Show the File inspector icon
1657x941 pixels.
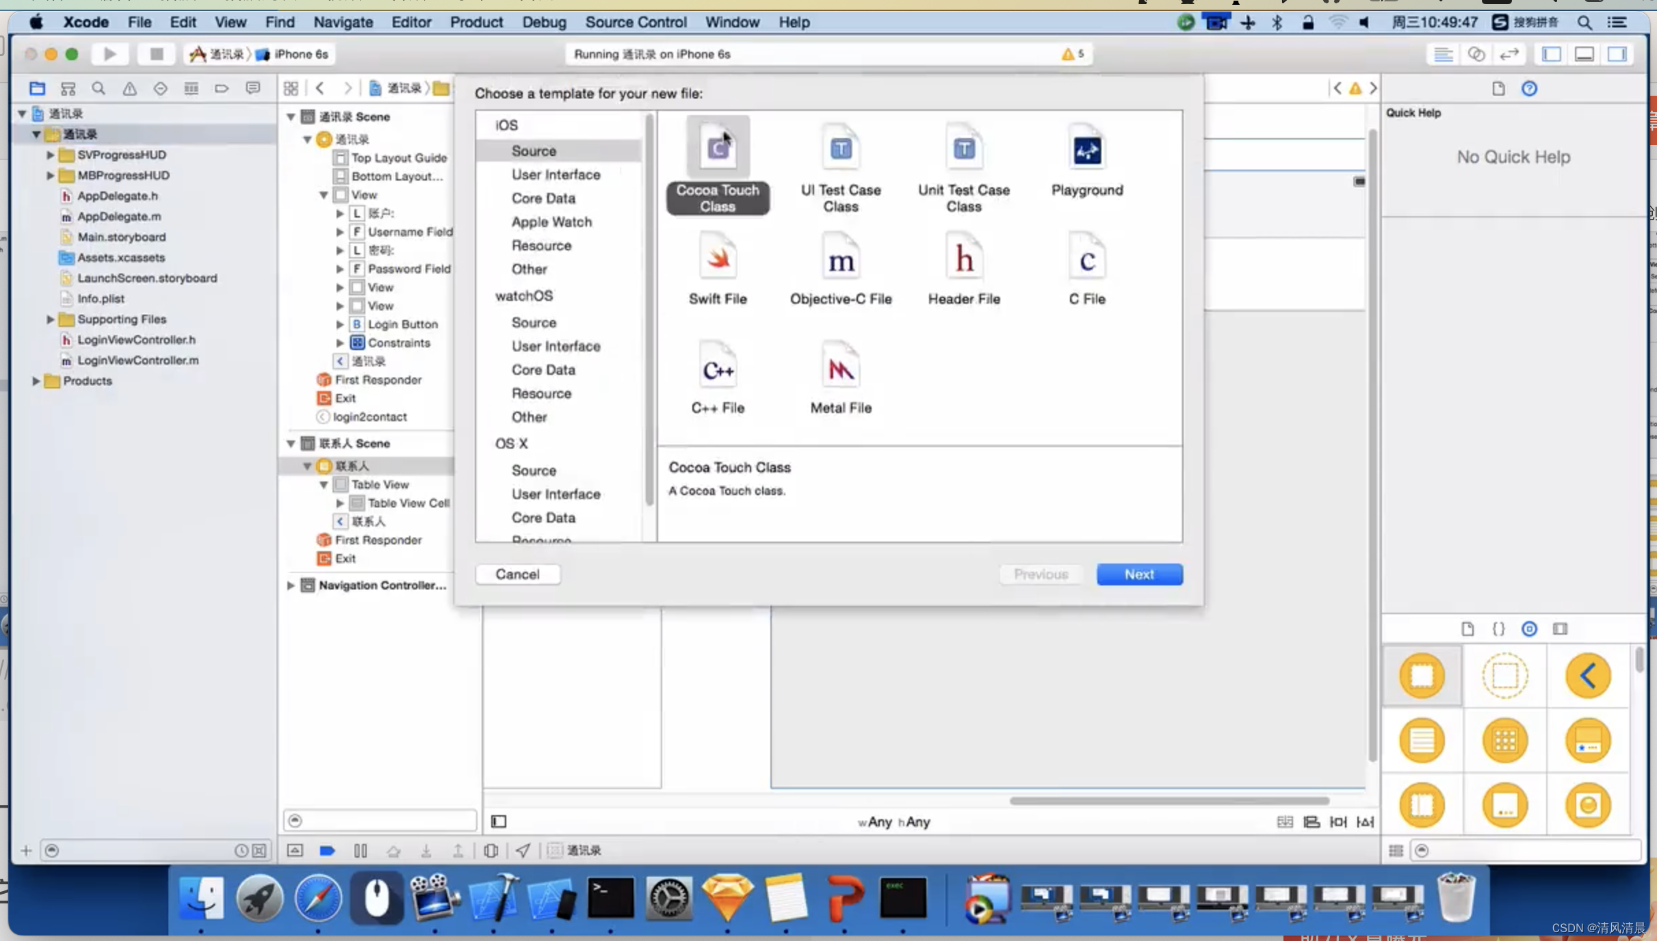[1498, 88]
